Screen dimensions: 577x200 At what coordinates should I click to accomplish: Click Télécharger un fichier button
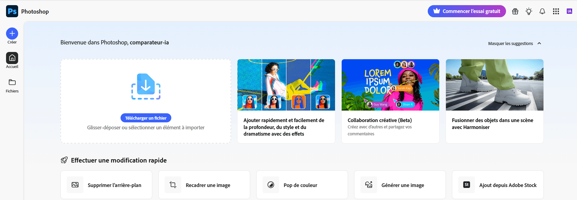pos(146,118)
